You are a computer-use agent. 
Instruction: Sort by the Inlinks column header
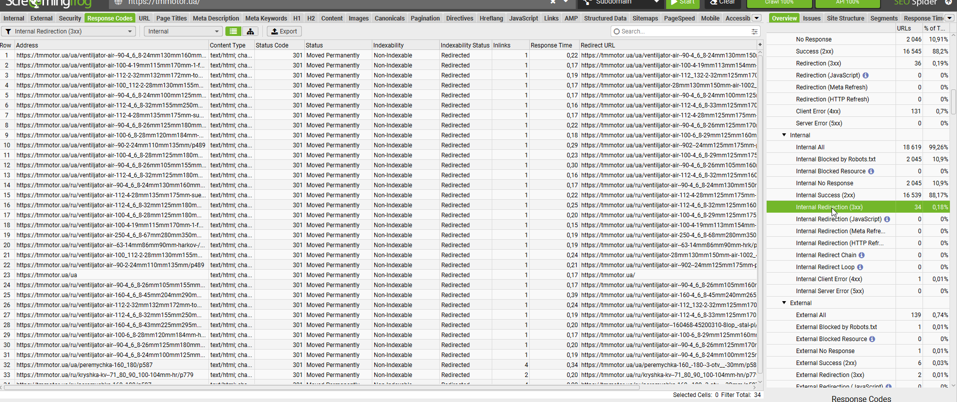510,45
